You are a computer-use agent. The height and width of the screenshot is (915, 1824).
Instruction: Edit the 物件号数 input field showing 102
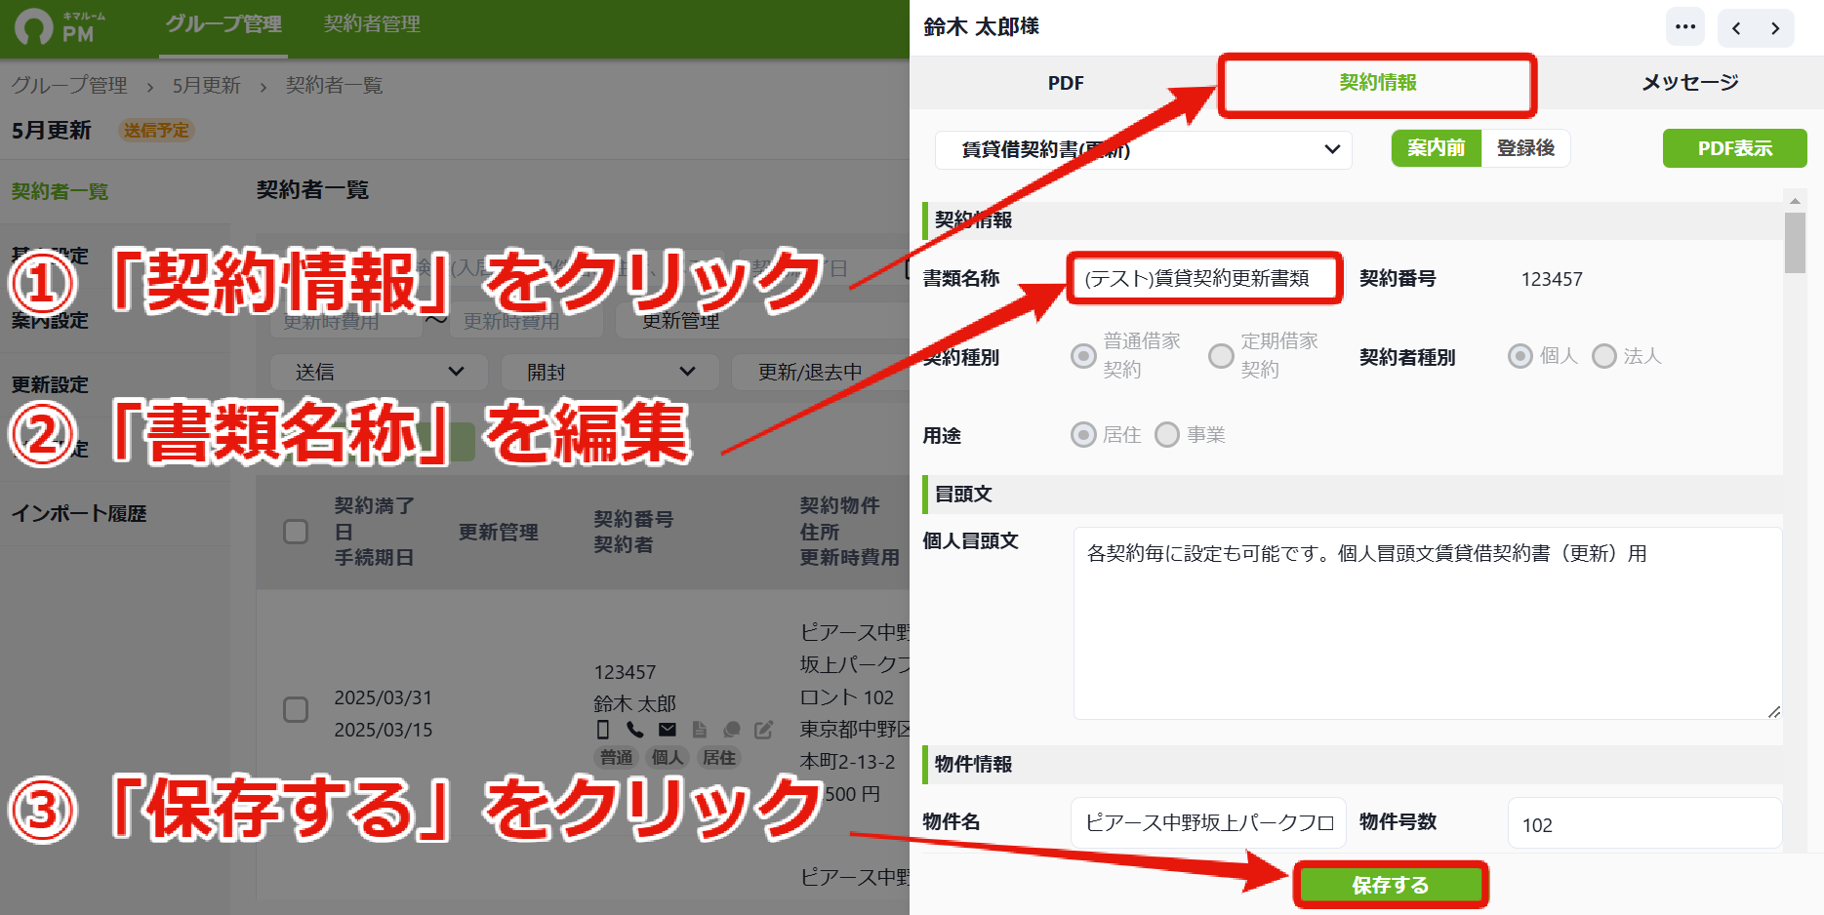point(1644,823)
